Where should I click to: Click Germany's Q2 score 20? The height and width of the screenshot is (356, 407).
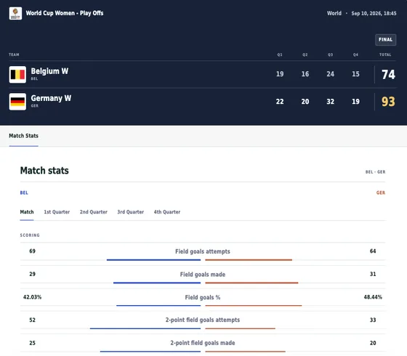(x=305, y=102)
